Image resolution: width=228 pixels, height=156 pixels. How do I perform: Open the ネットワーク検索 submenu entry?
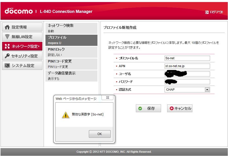pyautogui.click(x=71, y=28)
